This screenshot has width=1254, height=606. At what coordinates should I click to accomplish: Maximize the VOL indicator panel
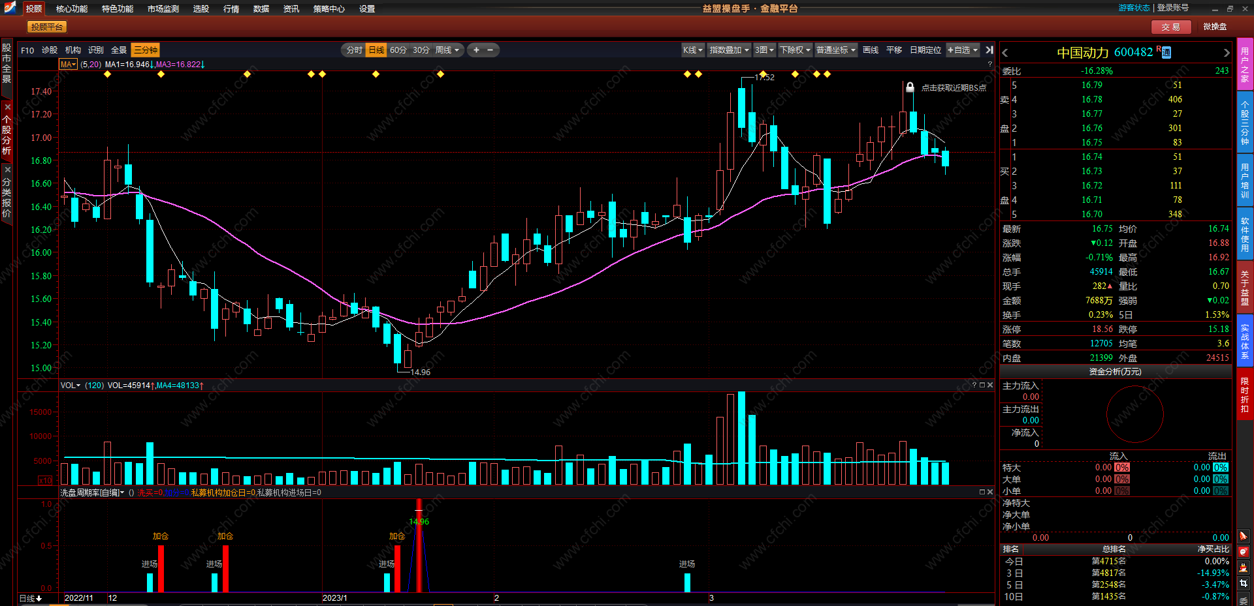pos(982,385)
